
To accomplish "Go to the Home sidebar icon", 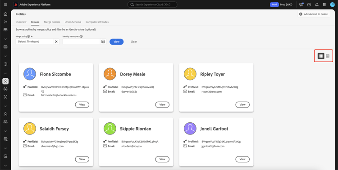I will pos(5,14).
